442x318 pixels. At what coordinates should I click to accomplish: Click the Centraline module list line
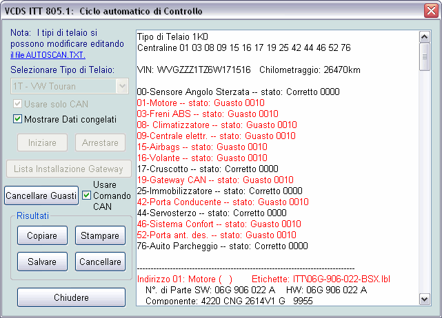point(244,47)
